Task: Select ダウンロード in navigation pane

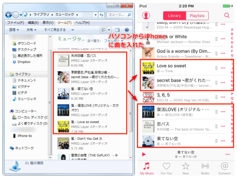Action: [x=24, y=43]
